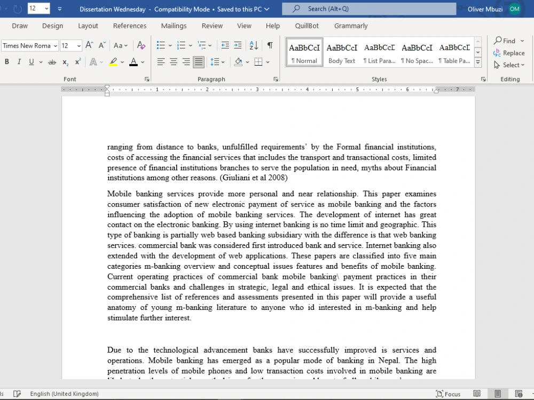The image size is (534, 400).
Task: Switch to Web Layout view icon
Action: point(519,394)
